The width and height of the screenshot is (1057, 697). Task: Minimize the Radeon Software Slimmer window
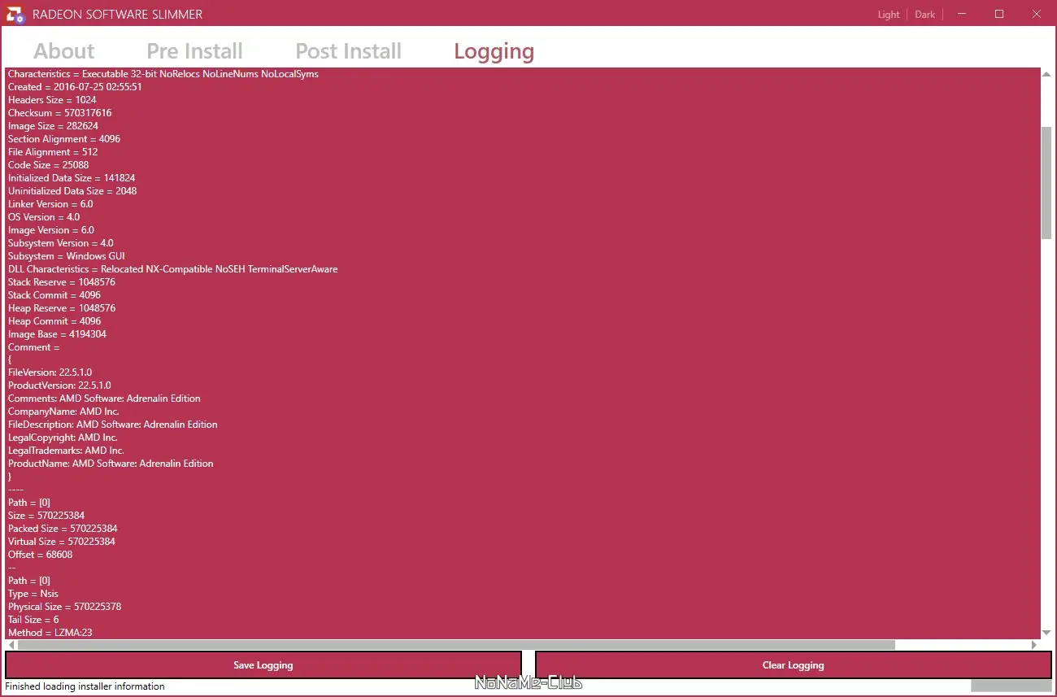point(963,14)
